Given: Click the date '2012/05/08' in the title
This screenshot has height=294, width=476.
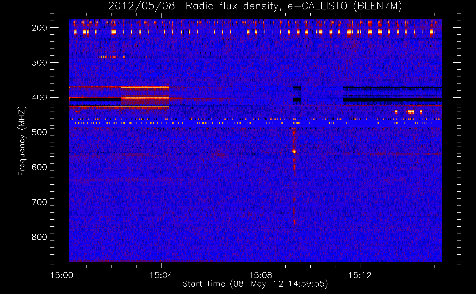Looking at the screenshot, I should tap(142, 6).
